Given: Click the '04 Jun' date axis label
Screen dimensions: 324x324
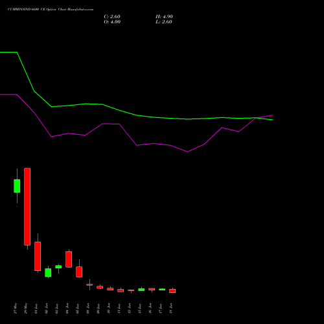Looking at the screenshot, I should [67, 308].
